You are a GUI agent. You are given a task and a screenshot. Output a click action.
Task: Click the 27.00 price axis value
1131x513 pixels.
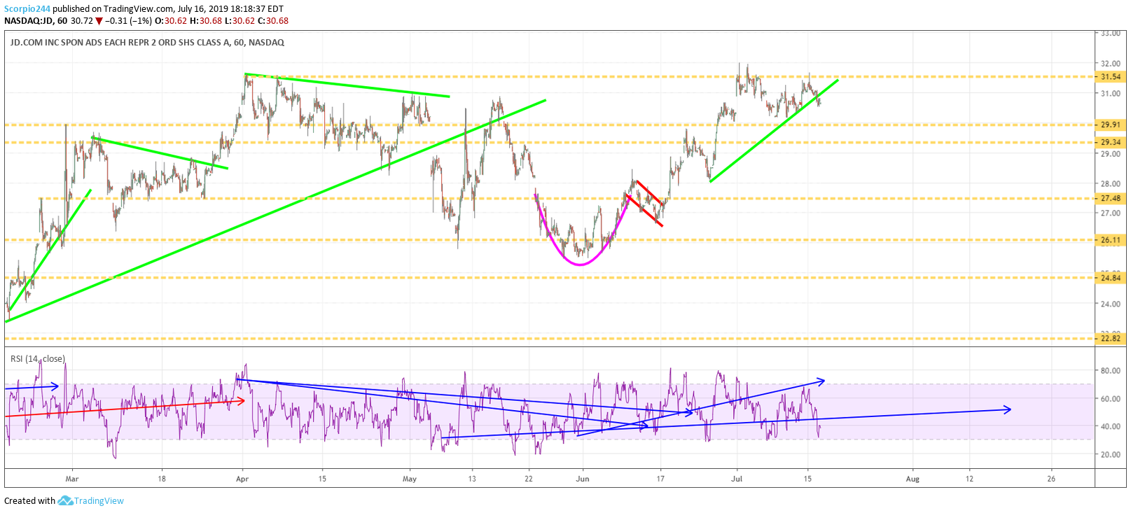pyautogui.click(x=1110, y=213)
